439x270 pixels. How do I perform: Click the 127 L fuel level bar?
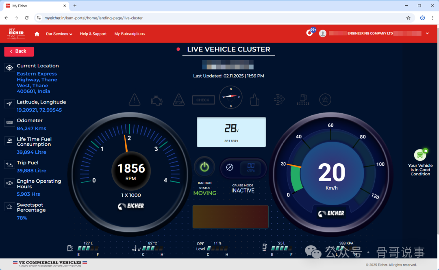(x=88, y=248)
